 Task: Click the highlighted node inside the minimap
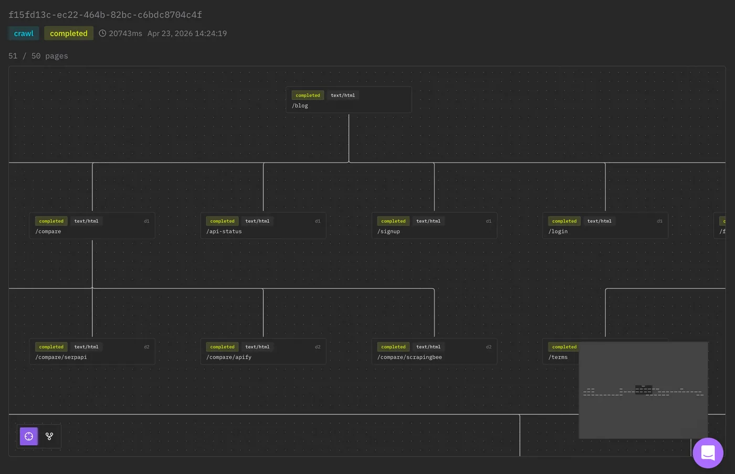pos(643,390)
